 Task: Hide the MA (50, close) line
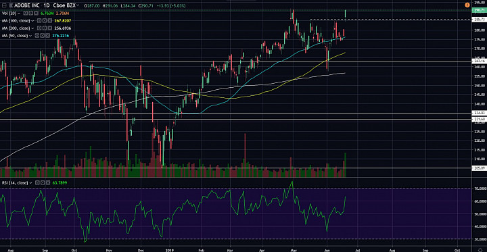pos(37,36)
